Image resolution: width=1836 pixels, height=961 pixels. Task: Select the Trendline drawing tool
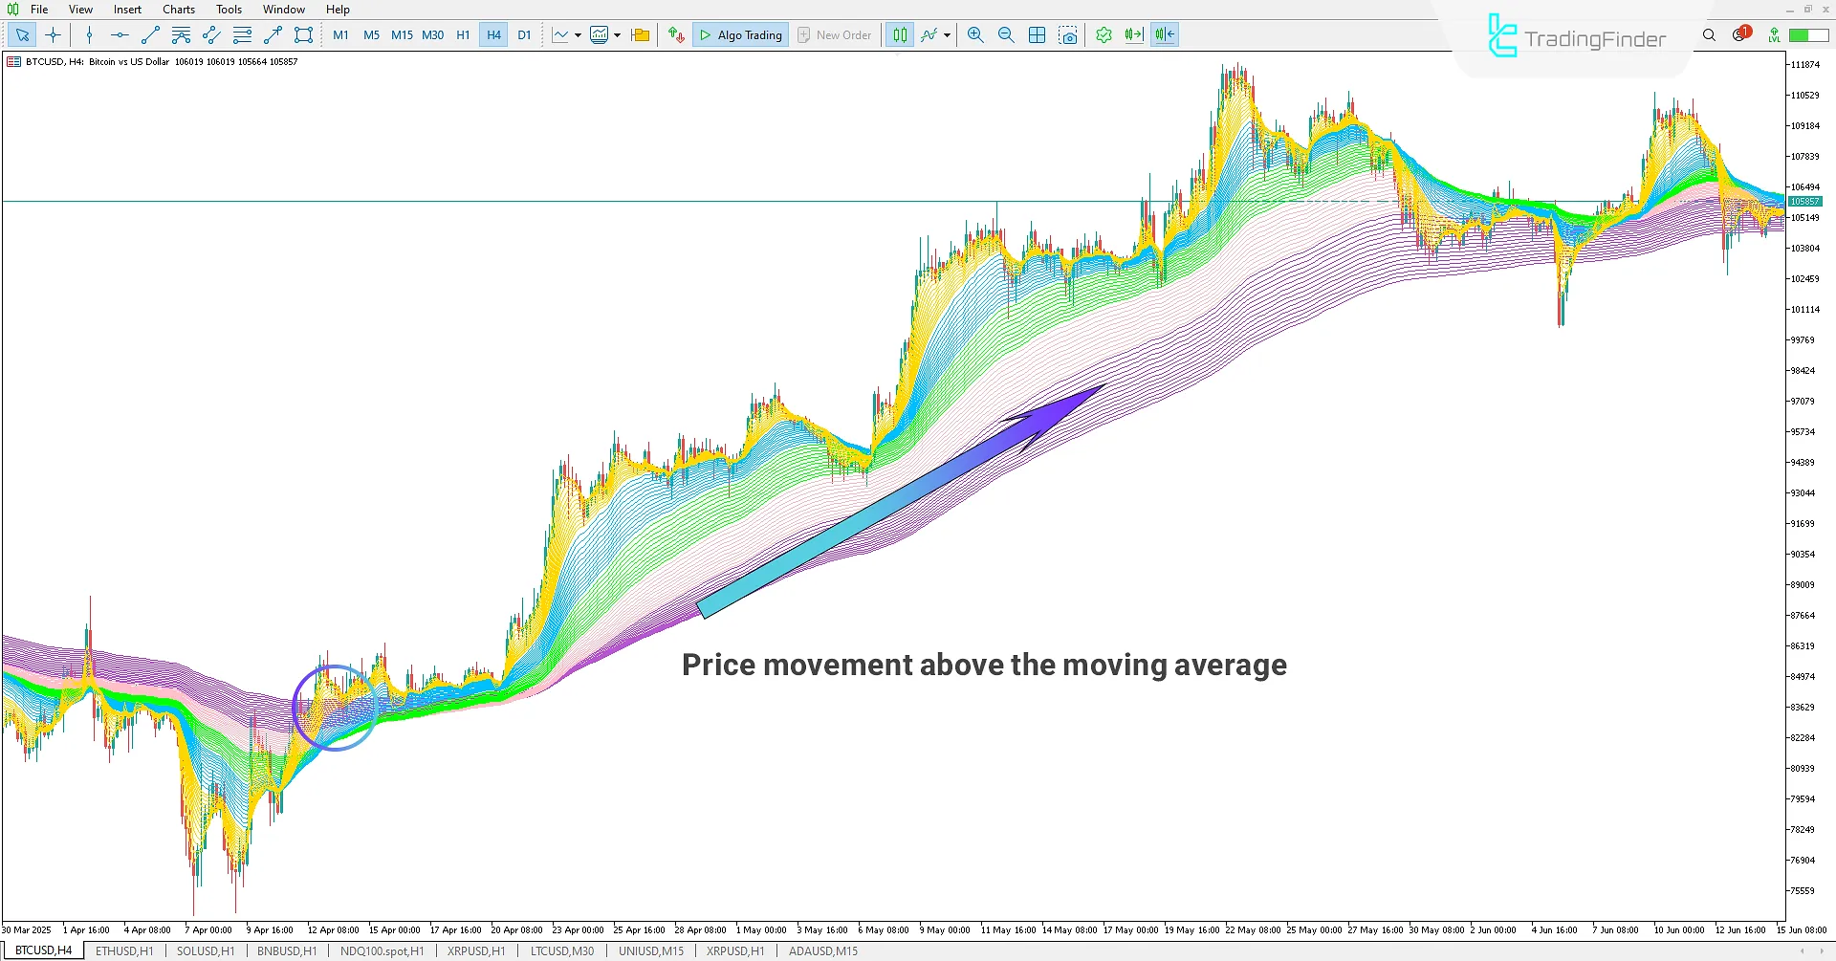[x=149, y=34]
